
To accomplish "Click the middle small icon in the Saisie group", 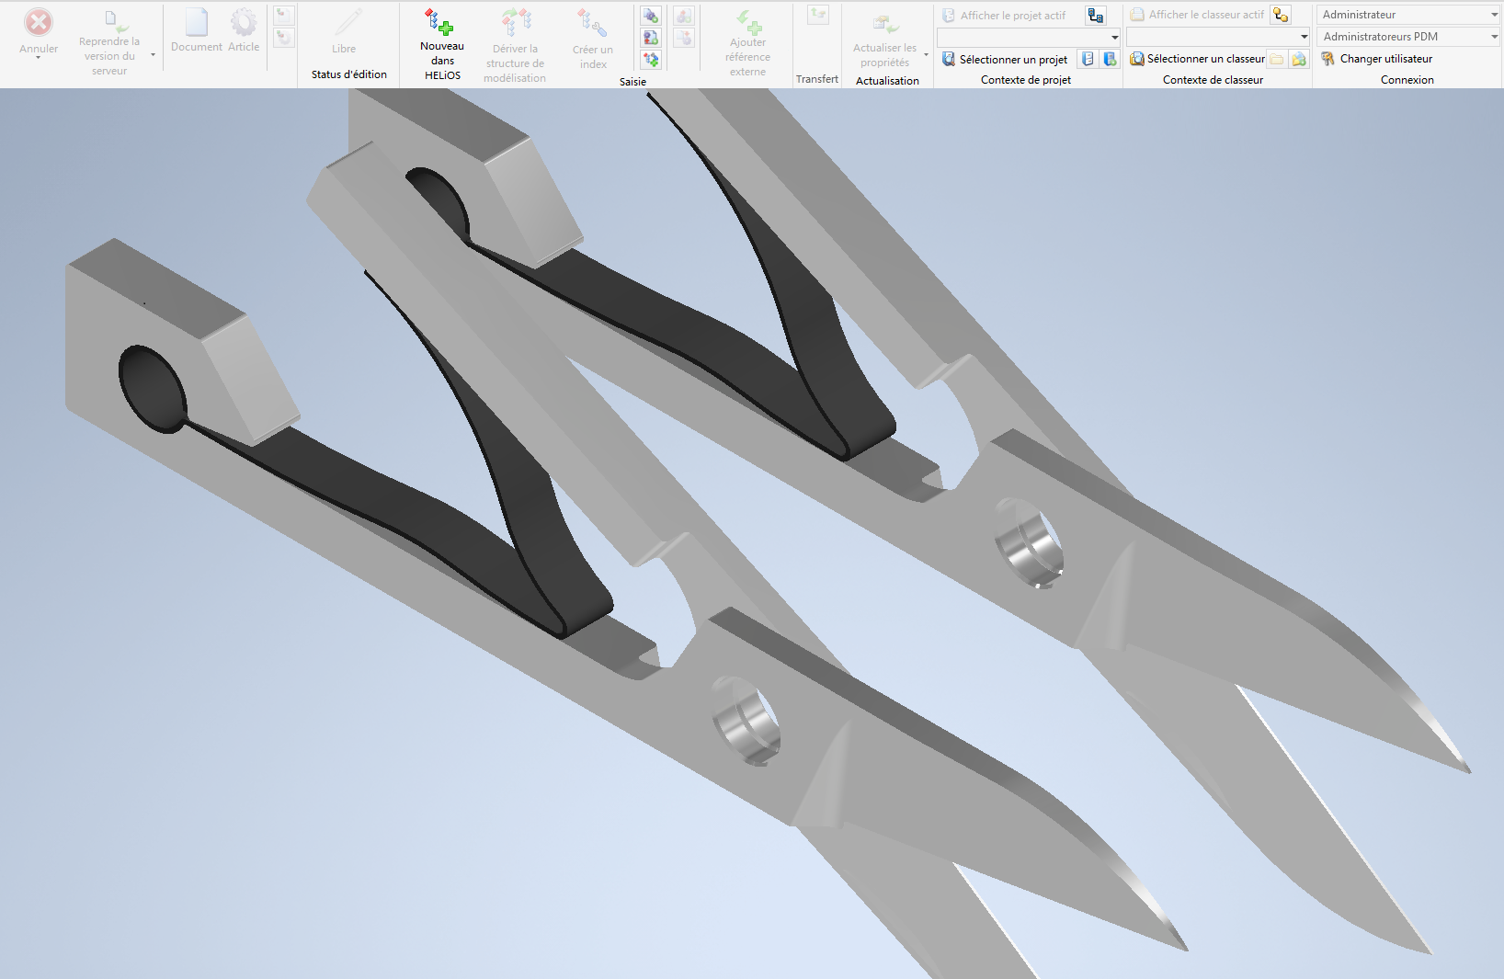I will (x=651, y=38).
